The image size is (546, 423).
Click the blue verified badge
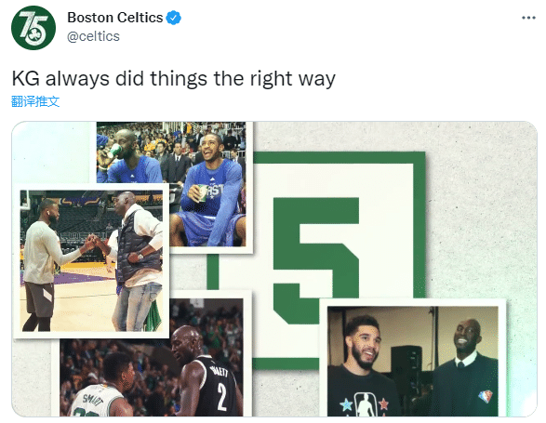(x=173, y=18)
